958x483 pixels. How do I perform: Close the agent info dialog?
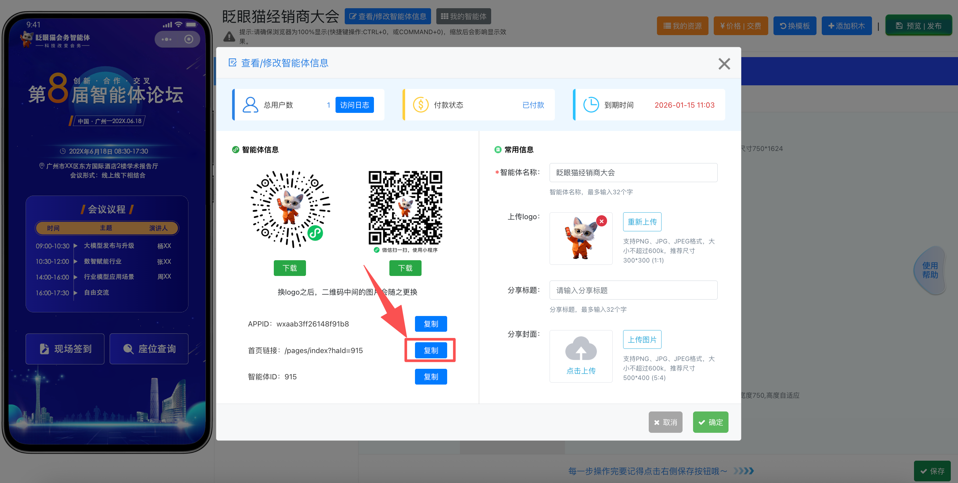tap(724, 64)
